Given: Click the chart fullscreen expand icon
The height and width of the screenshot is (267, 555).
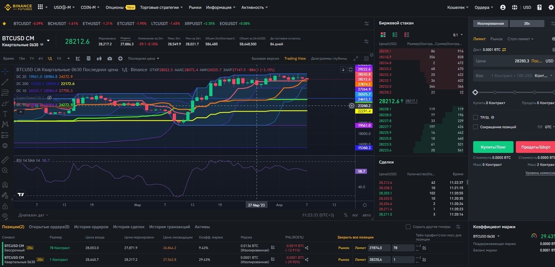Looking at the screenshot, I should (355, 59).
